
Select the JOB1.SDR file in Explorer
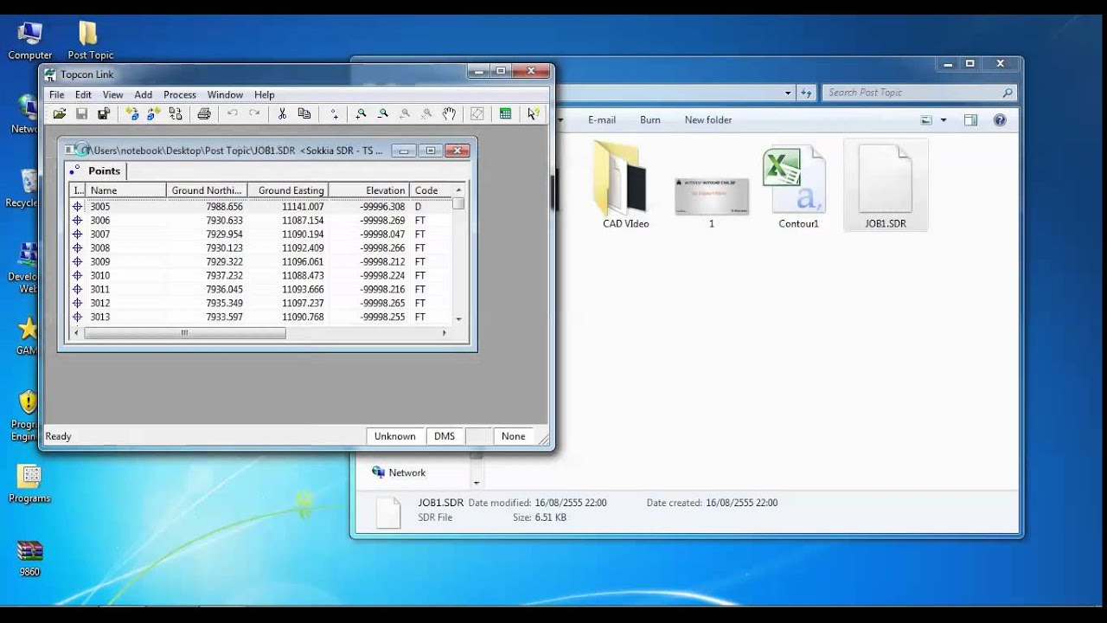point(886,186)
